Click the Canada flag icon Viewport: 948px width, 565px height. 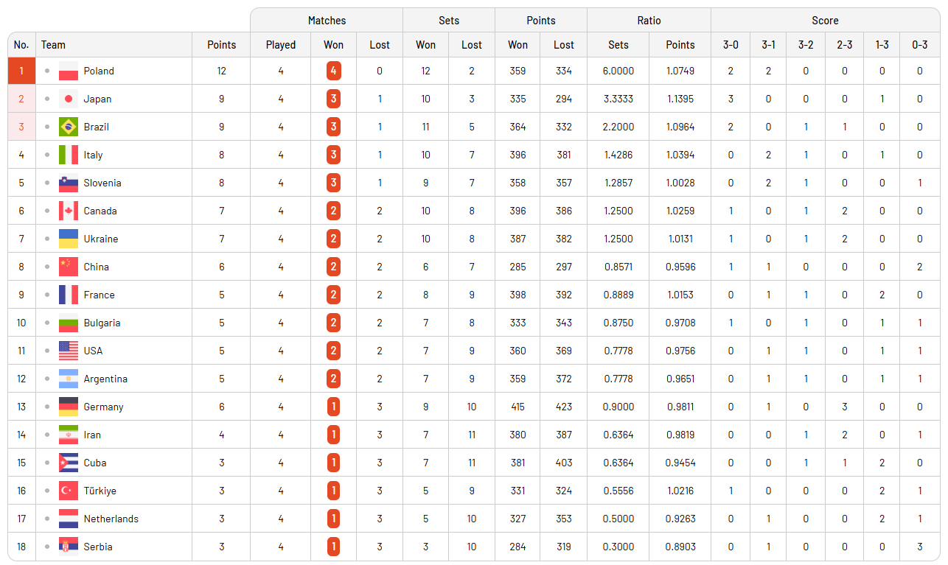69,211
